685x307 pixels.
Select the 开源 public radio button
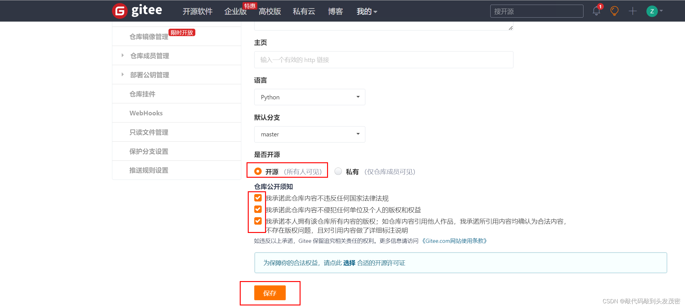258,171
